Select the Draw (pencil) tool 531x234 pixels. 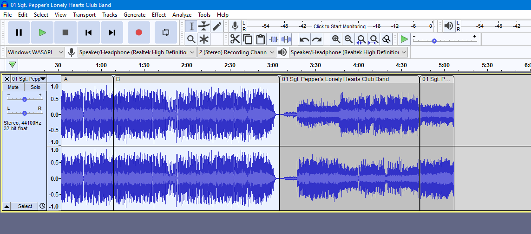click(x=217, y=26)
